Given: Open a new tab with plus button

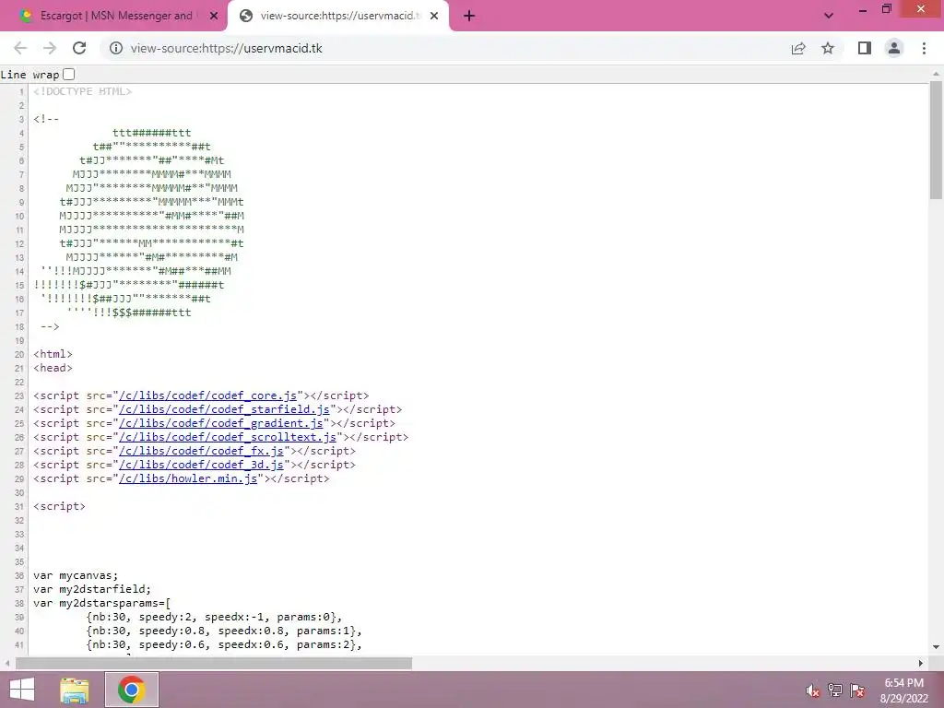Looking at the screenshot, I should pos(469,16).
